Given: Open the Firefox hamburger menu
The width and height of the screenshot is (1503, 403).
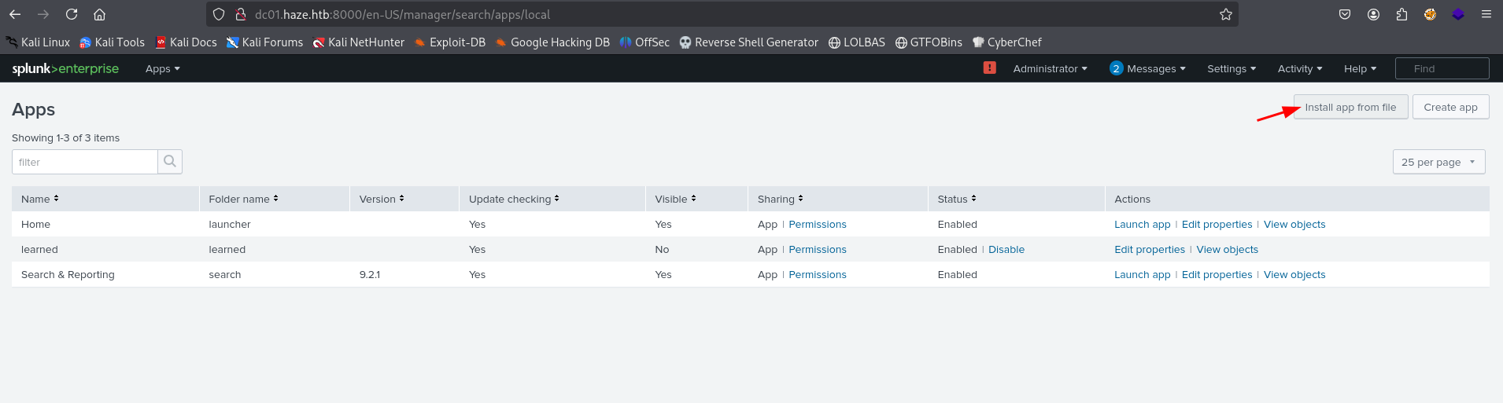Looking at the screenshot, I should 1486,14.
